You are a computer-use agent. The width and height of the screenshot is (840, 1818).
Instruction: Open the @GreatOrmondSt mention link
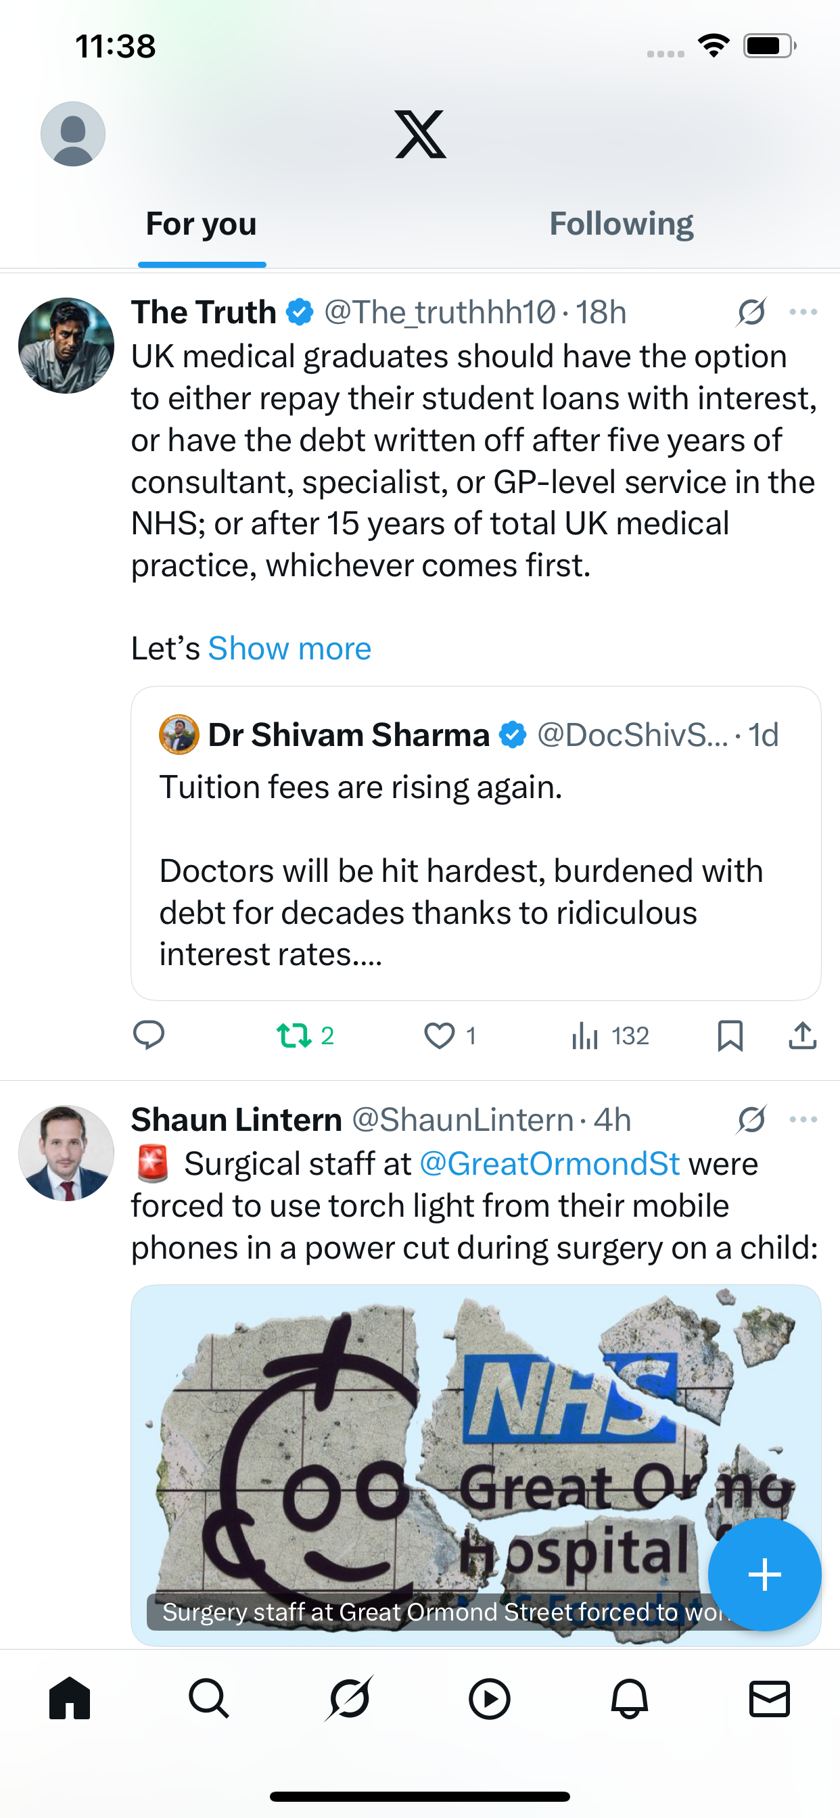tap(549, 1164)
